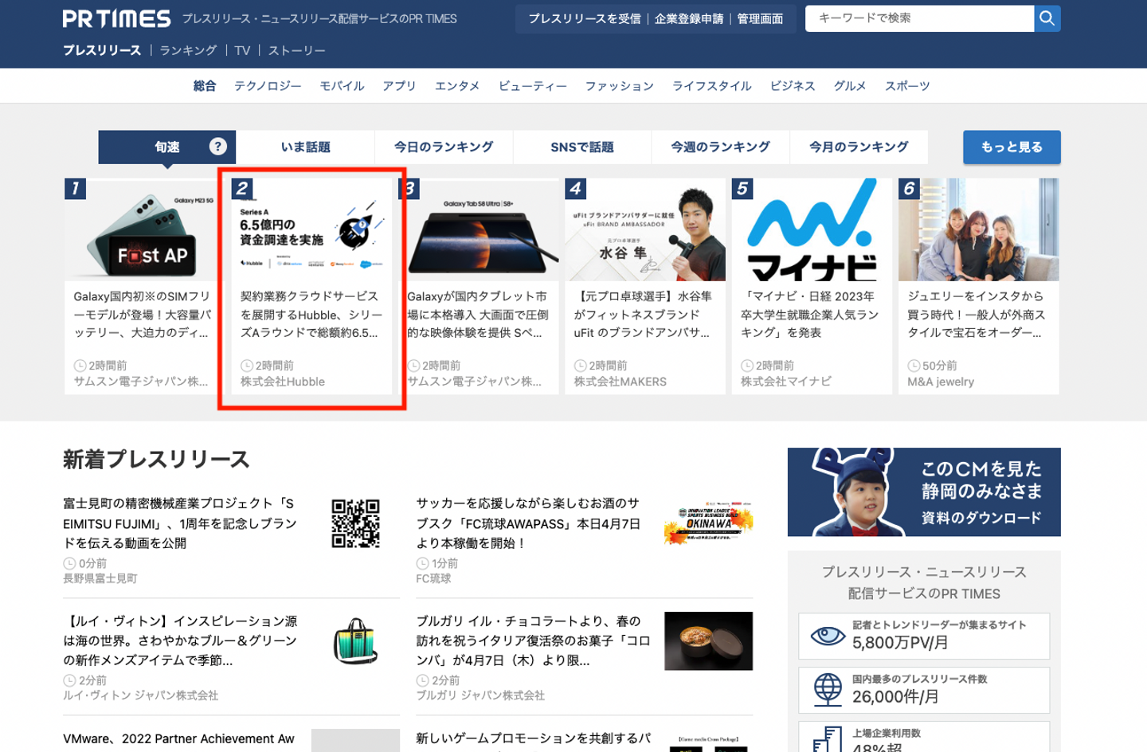Choose the ビジネス category
The width and height of the screenshot is (1147, 752).
click(793, 86)
